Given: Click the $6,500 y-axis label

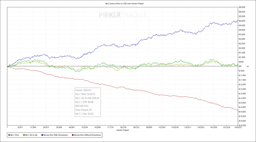Looking at the screenshot, I should point(242,7).
